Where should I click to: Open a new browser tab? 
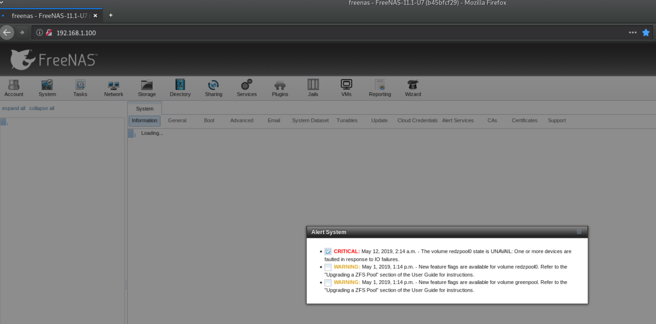pyautogui.click(x=110, y=15)
